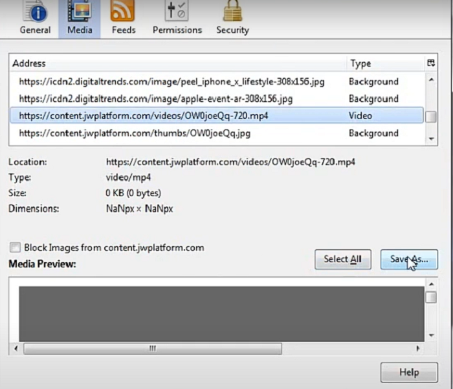Screen dimensions: 453x389
Task: Click the preview vertical scroll up arrow
Action: pyautogui.click(x=432, y=284)
